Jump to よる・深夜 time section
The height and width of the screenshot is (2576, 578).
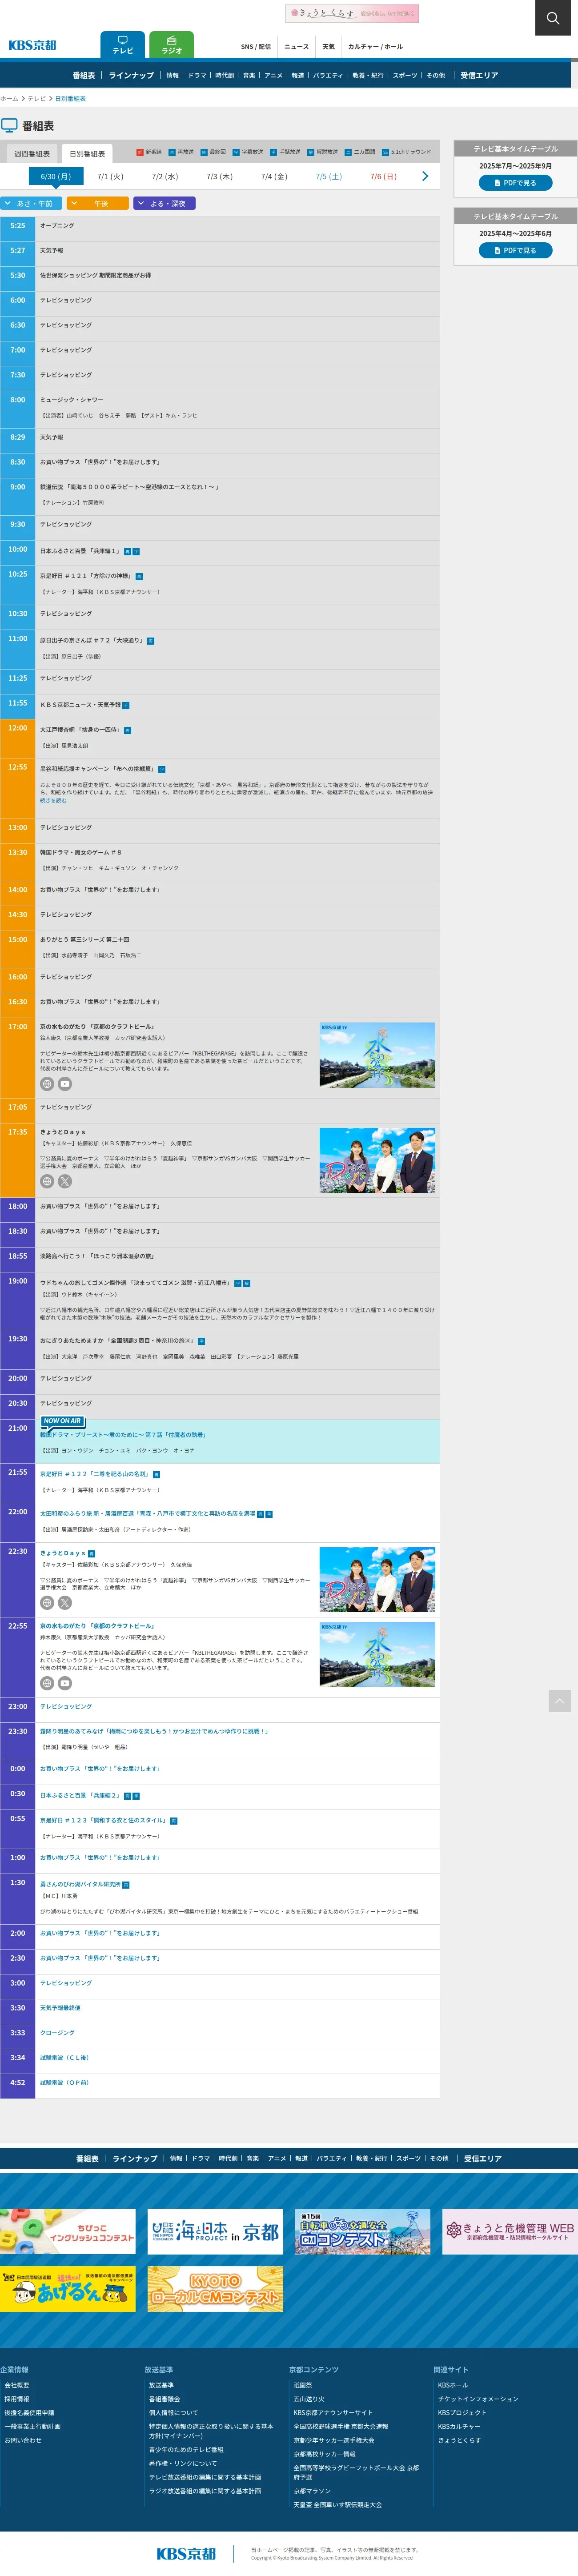coord(164,203)
